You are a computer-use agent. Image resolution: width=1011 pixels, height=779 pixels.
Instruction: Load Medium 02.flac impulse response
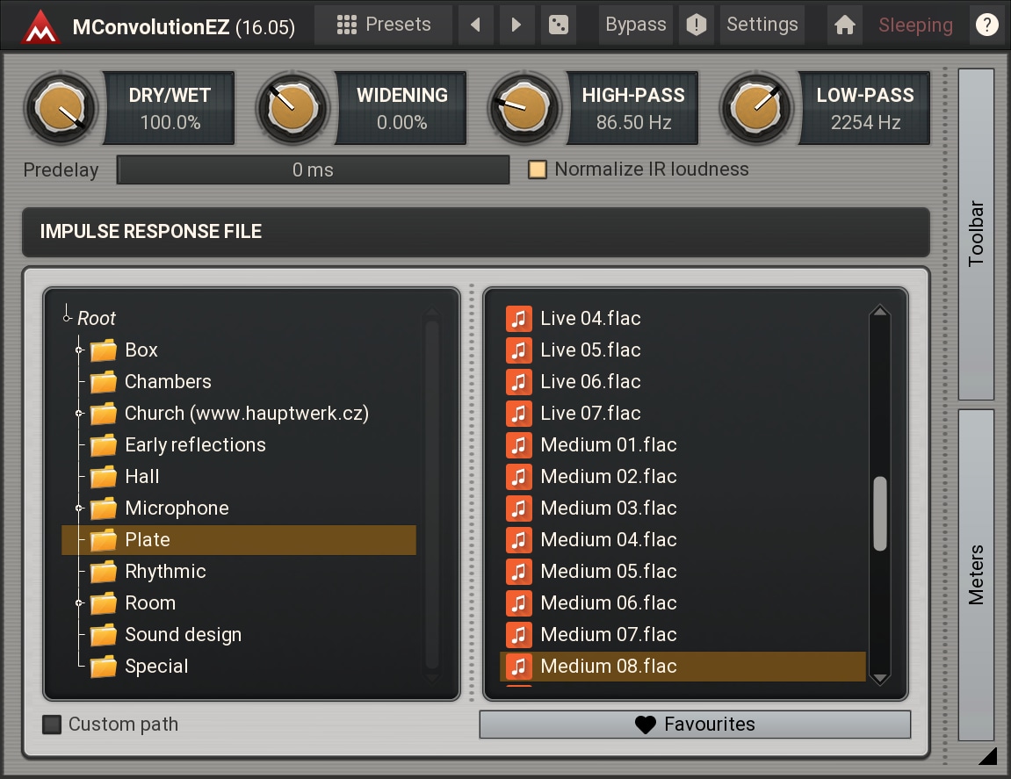point(682,477)
